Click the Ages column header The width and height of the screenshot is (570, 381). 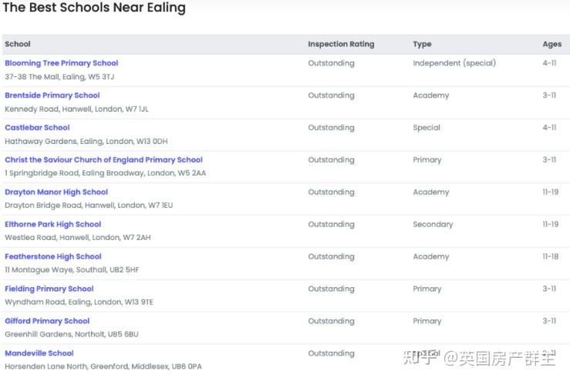[551, 45]
